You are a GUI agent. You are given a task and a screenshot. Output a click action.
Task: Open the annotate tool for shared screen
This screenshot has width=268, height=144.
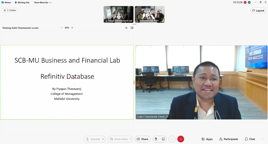click(126, 28)
